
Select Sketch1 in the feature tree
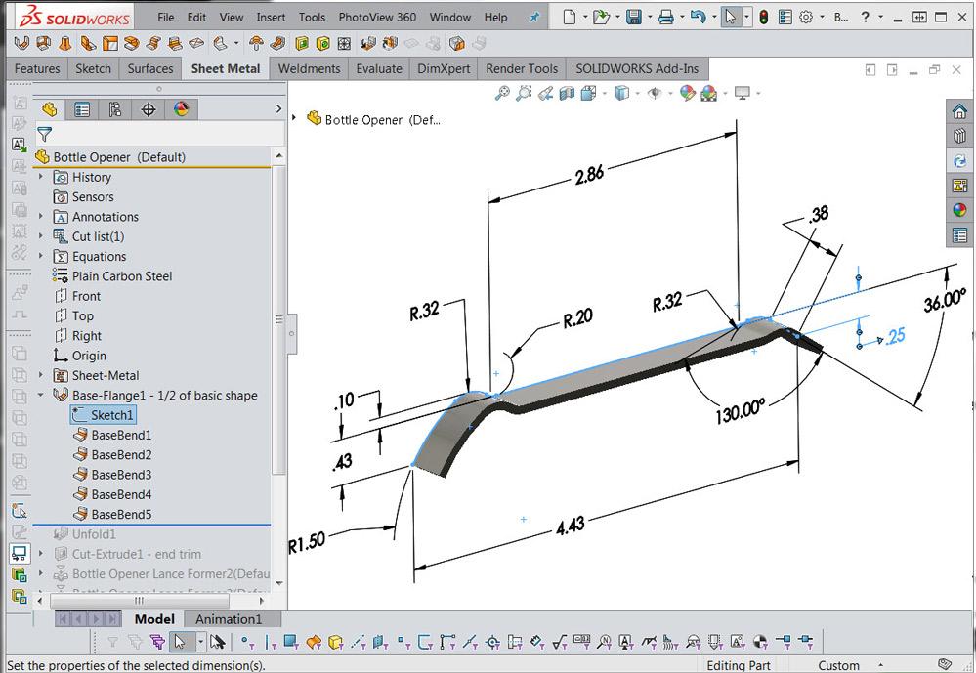(111, 415)
